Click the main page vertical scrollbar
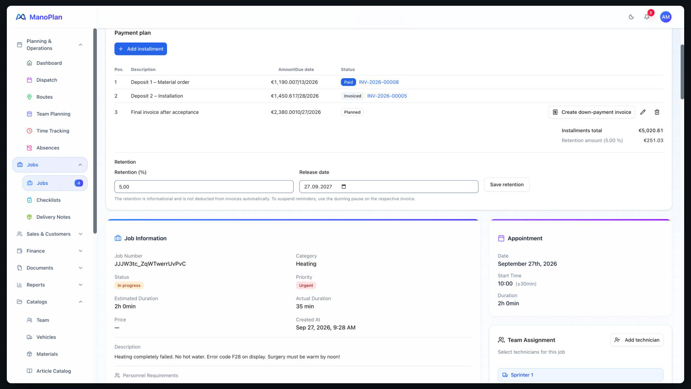This screenshot has height=389, width=691. coord(682,72)
